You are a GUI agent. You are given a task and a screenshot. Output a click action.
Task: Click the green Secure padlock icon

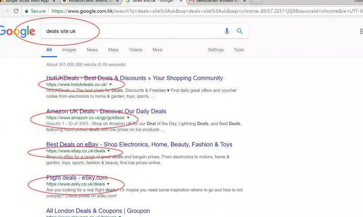pyautogui.click(x=27, y=11)
